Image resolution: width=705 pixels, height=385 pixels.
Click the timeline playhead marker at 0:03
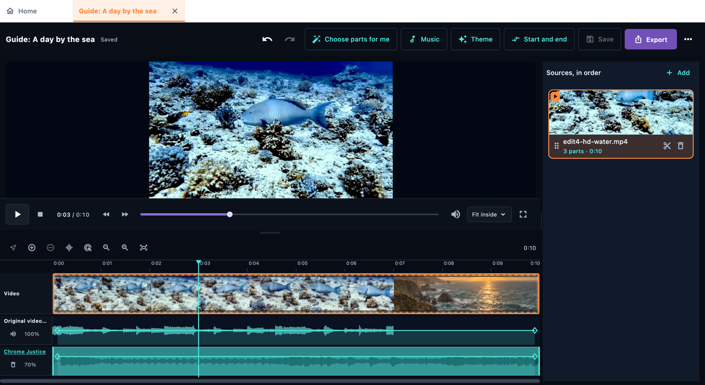(x=199, y=263)
